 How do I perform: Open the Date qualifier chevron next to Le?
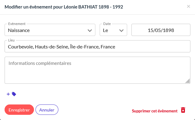121,30
